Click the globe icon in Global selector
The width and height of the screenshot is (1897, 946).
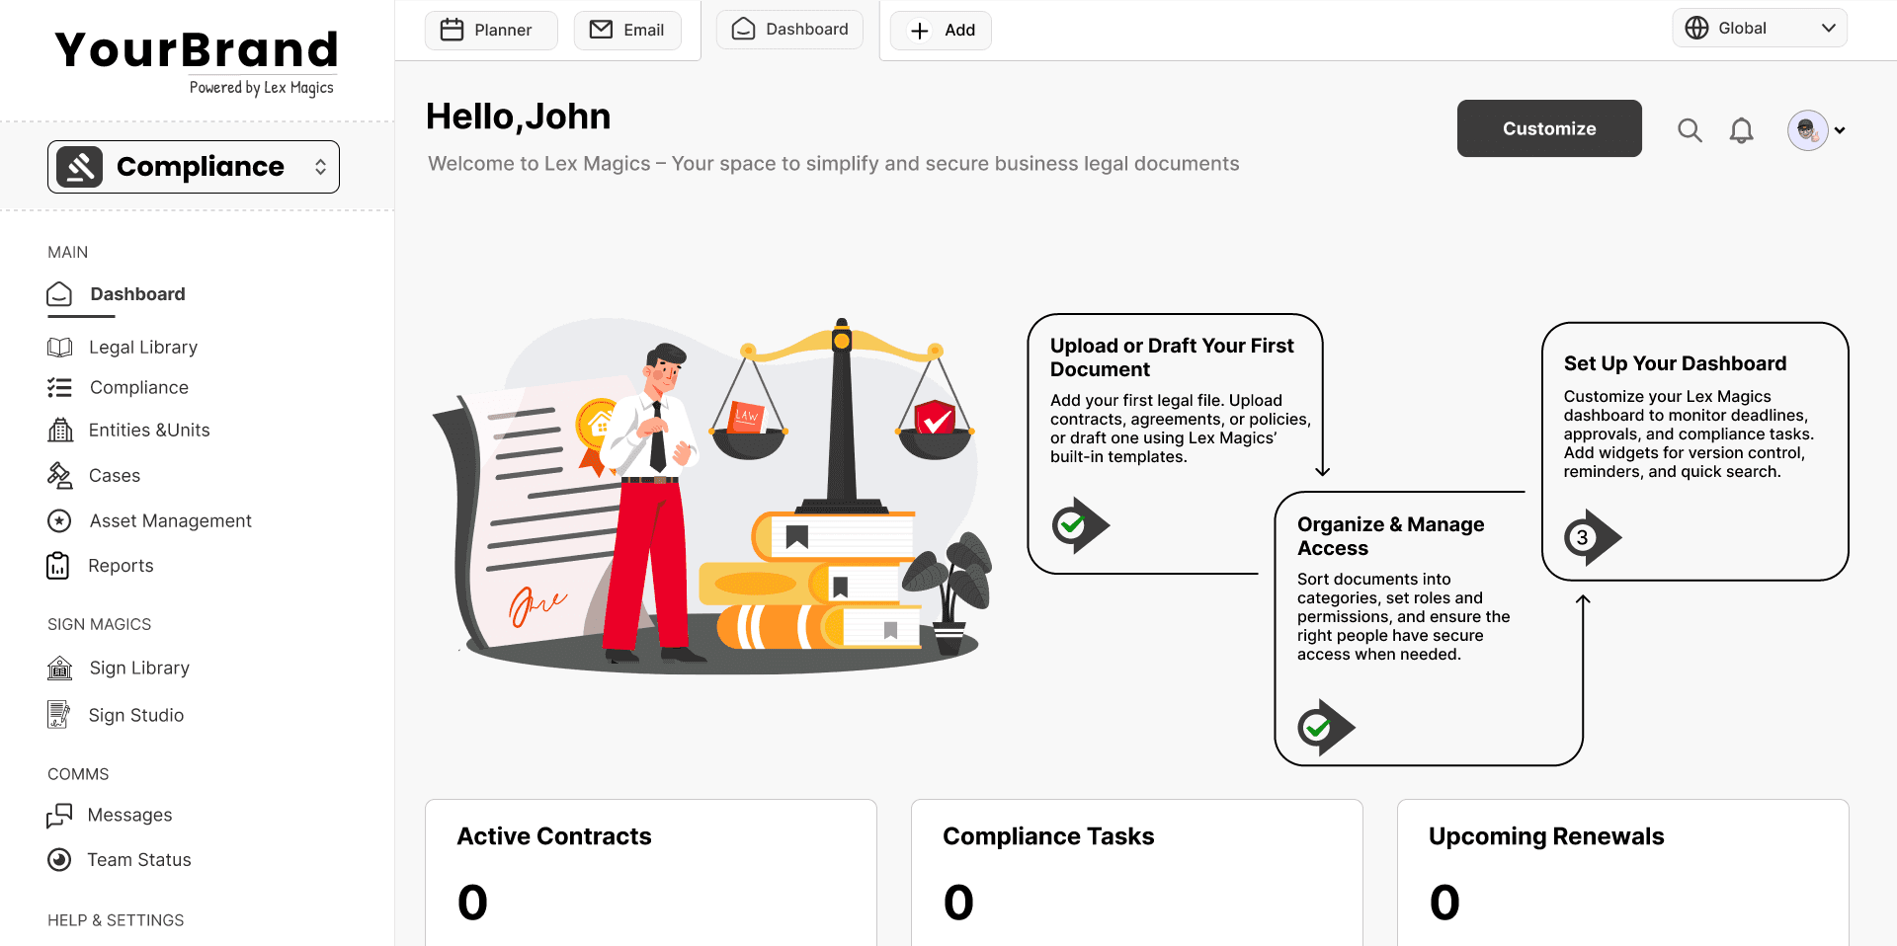[1696, 28]
